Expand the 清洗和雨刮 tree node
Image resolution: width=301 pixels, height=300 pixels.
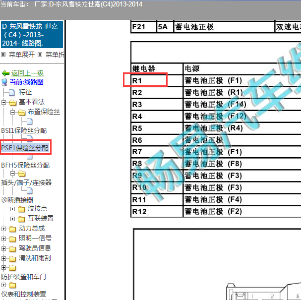[x=3, y=259]
